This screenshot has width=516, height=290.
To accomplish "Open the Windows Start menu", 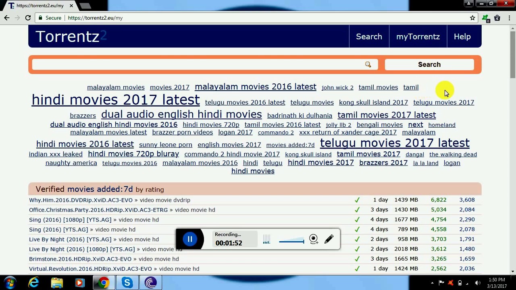I will click(10, 283).
